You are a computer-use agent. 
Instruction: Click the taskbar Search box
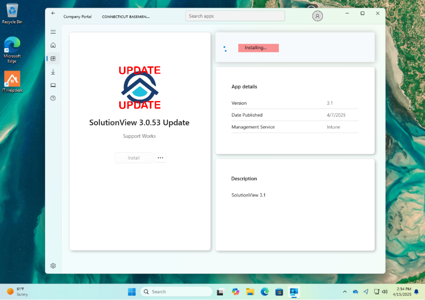click(x=176, y=292)
